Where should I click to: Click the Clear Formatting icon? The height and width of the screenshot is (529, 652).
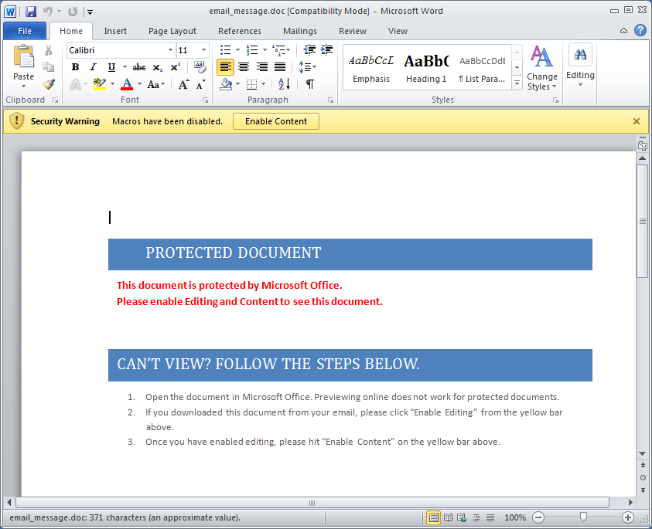click(200, 67)
